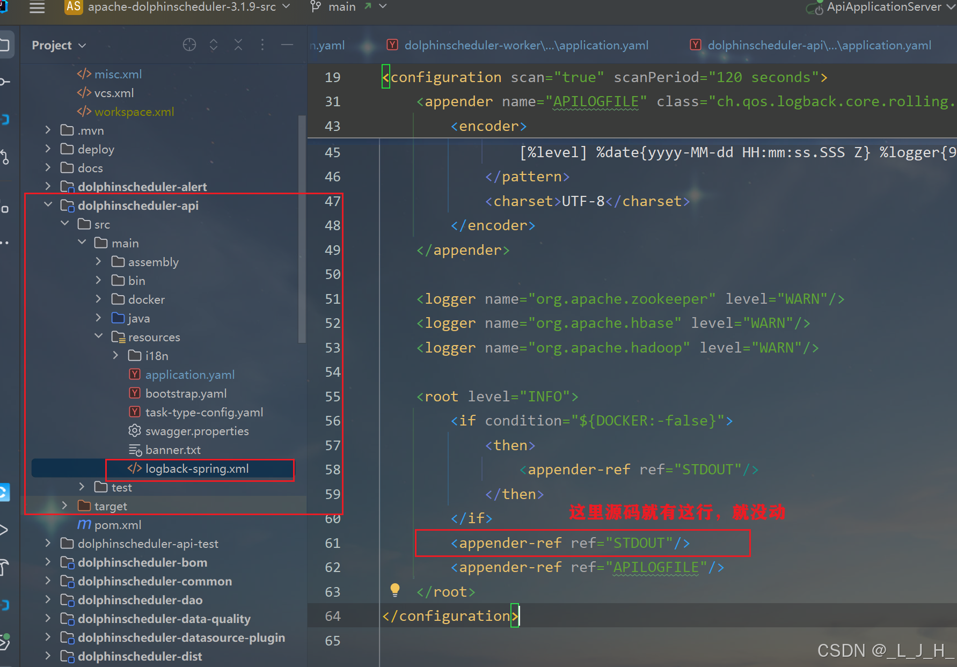Viewport: 957px width, 667px height.
Task: Expand the deploy folder
Action: (48, 149)
